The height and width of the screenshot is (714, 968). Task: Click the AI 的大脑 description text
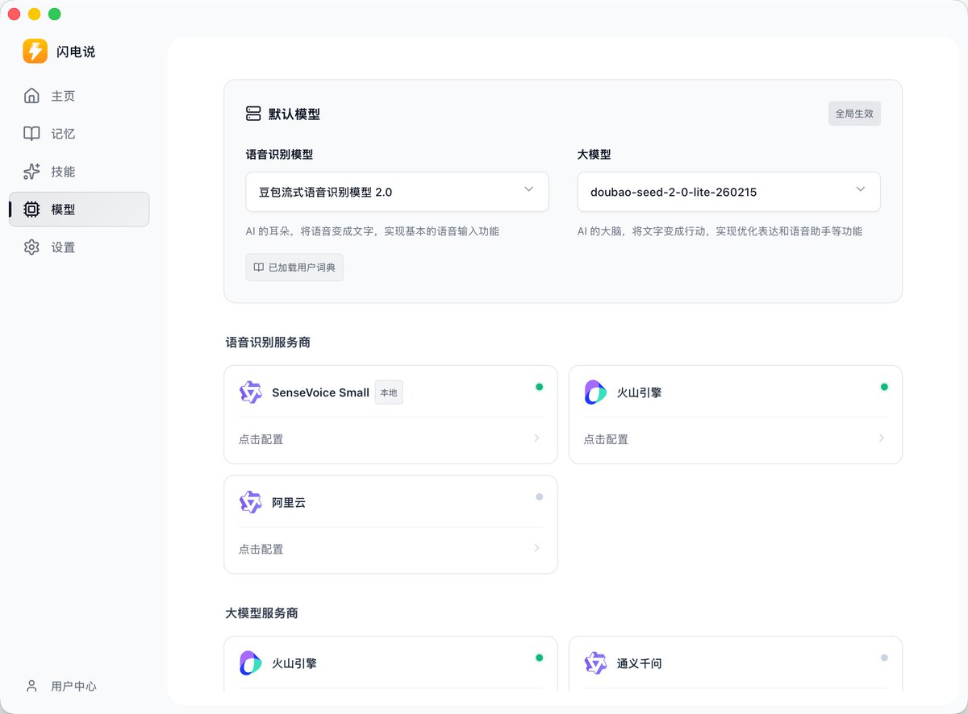click(x=720, y=231)
